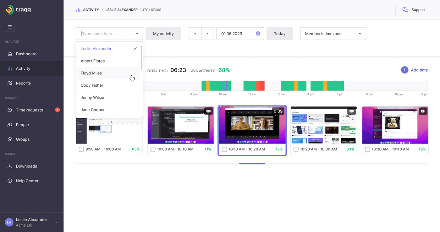Check the 10:20 AM - 10:30 AM checkbox
This screenshot has width=440, height=232.
click(x=296, y=149)
